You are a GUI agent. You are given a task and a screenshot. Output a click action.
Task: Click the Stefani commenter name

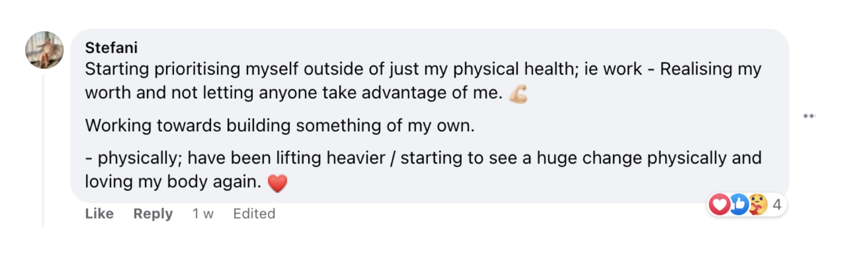pyautogui.click(x=111, y=47)
